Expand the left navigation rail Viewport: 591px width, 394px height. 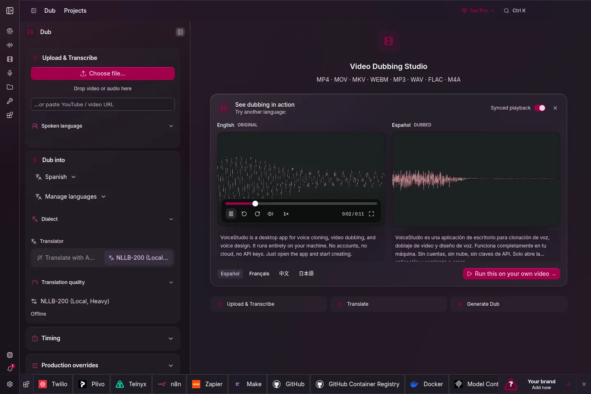[x=10, y=11]
